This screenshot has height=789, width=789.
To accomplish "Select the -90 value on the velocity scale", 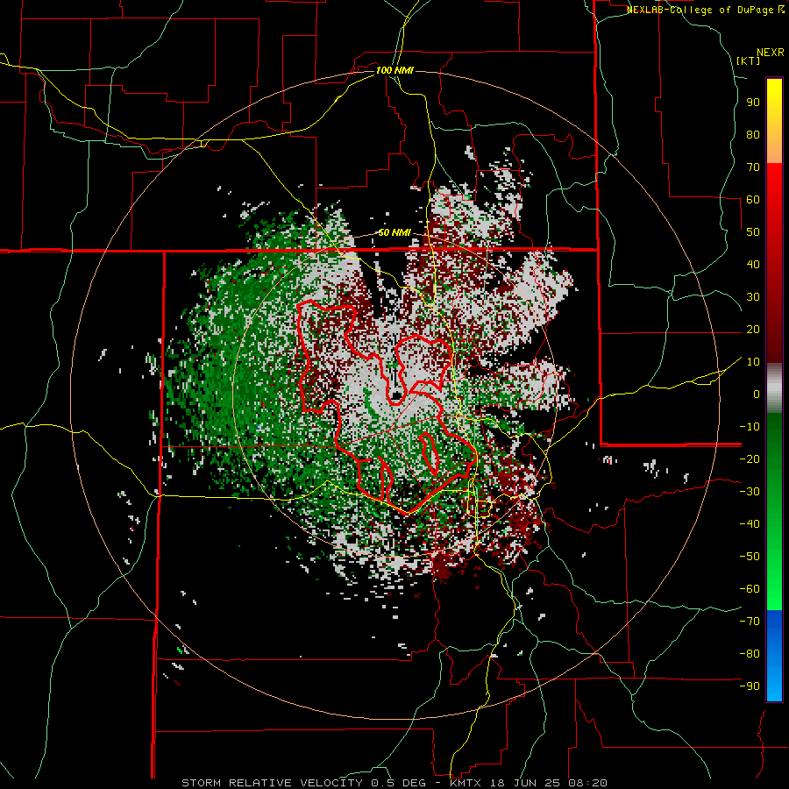I will 750,686.
